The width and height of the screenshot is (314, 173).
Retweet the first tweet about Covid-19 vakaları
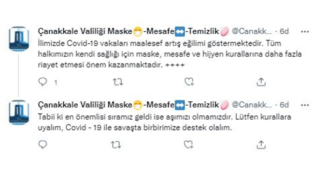(118, 82)
